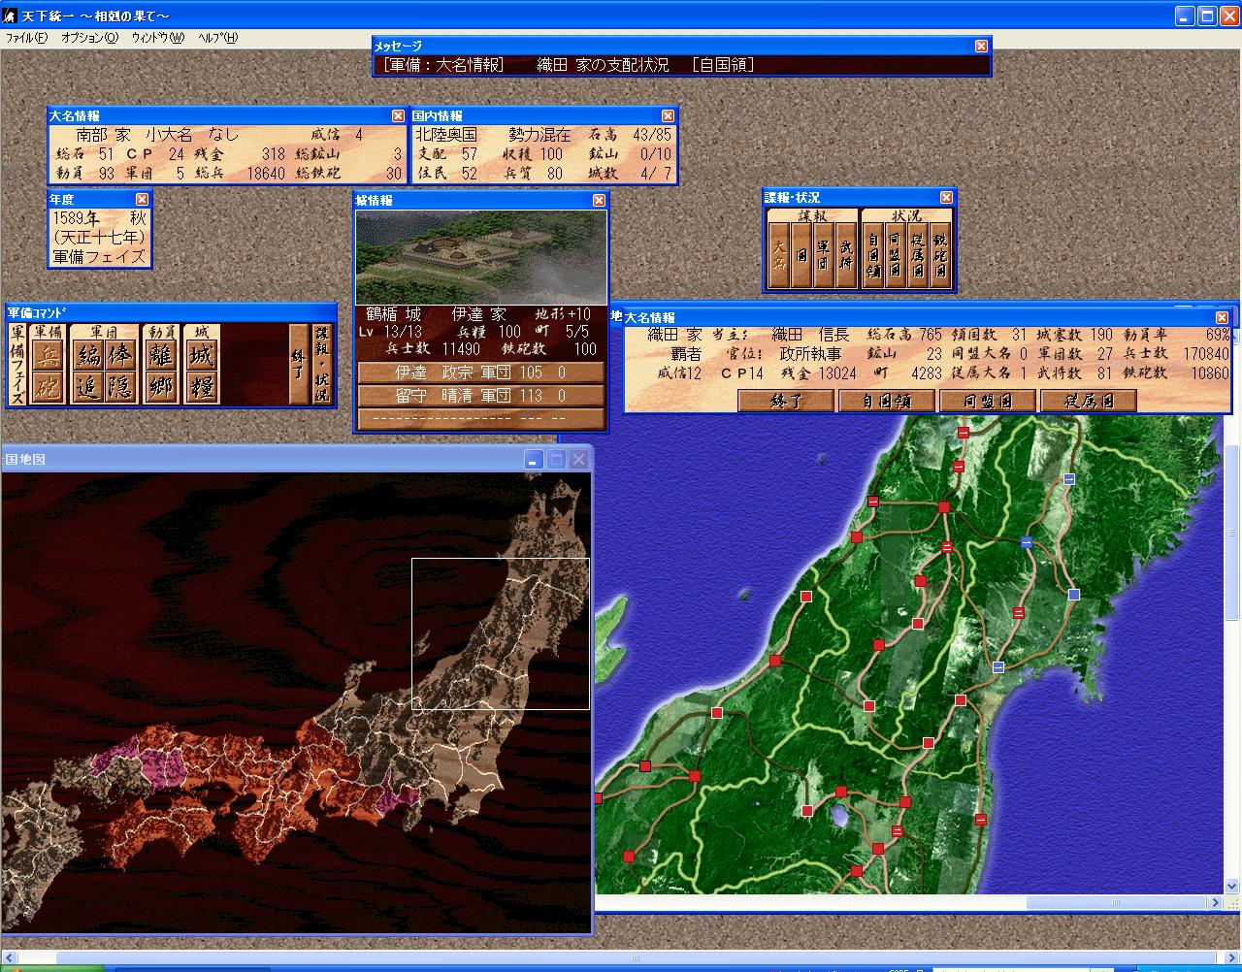Open 諜報・状況 from the 軍備コマンド panel
The height and width of the screenshot is (972, 1242).
click(322, 364)
